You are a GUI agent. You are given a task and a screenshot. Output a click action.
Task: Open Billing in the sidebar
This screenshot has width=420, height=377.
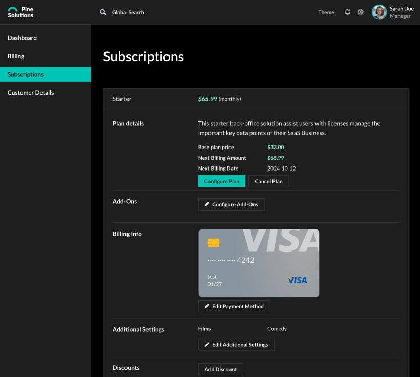16,56
